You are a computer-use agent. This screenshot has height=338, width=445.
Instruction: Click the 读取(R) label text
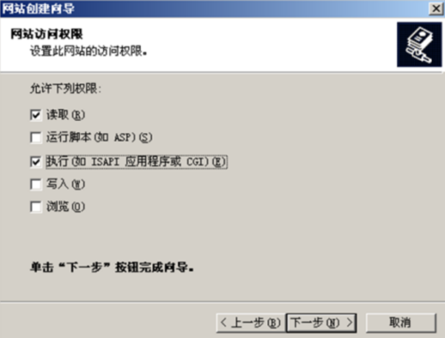[66, 115]
